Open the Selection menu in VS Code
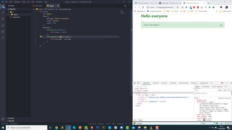232x130 pixels. point(17,2)
